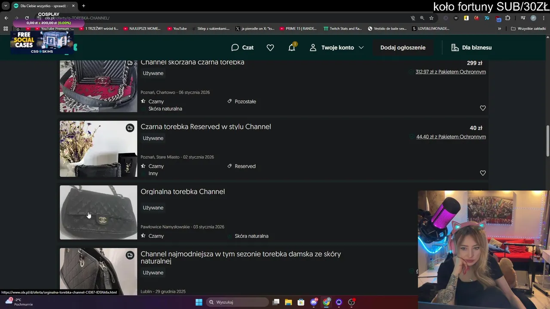Save the Channel skórzana czarna torebka listing
The height and width of the screenshot is (309, 550).
click(483, 108)
